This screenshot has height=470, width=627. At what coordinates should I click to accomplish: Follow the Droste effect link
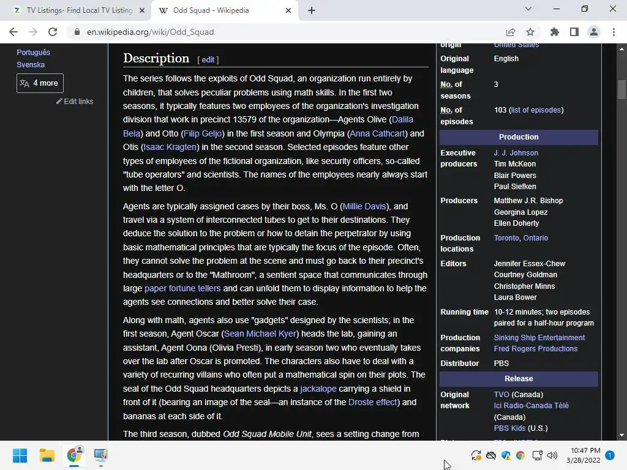373,403
